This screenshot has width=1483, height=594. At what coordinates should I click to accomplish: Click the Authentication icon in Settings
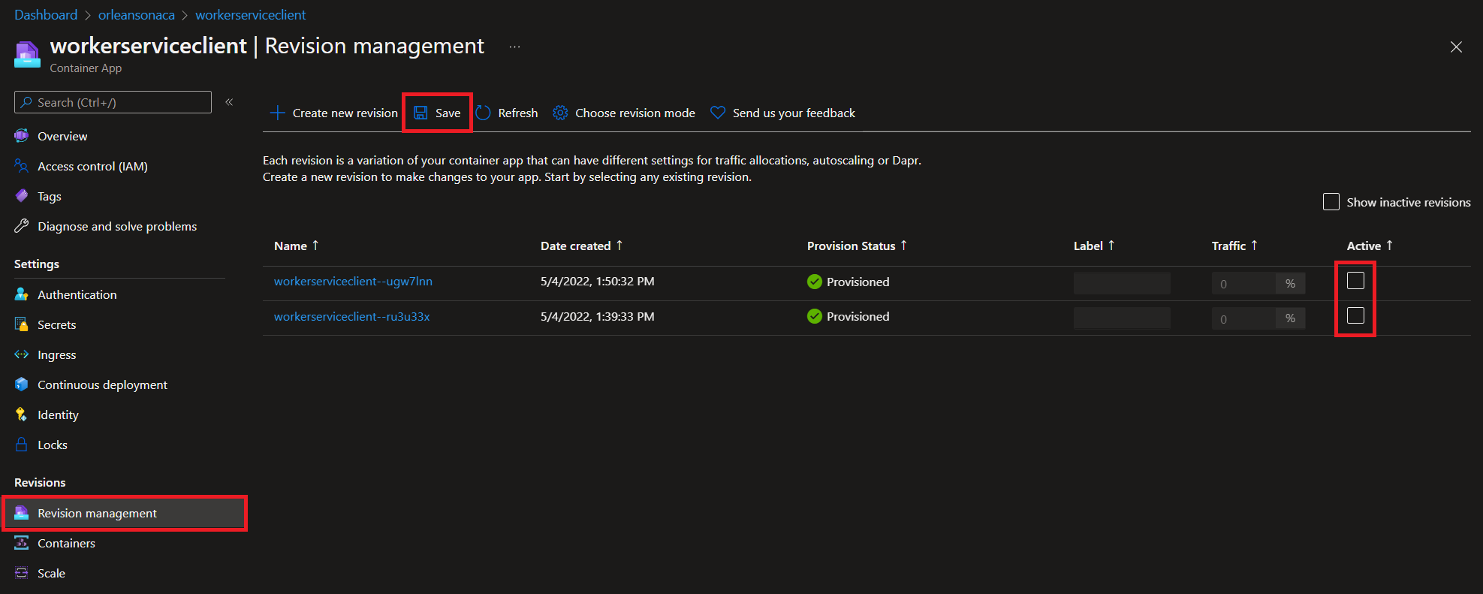pos(22,294)
